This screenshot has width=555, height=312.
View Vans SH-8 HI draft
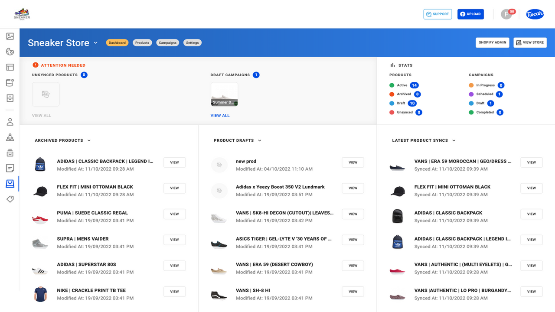pos(353,292)
